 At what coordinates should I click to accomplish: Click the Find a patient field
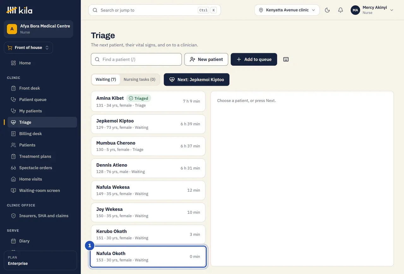click(x=136, y=59)
